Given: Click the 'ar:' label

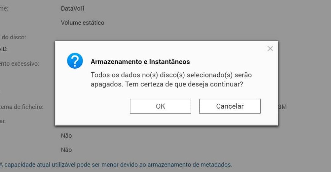Looking at the screenshot, I should (3, 121).
